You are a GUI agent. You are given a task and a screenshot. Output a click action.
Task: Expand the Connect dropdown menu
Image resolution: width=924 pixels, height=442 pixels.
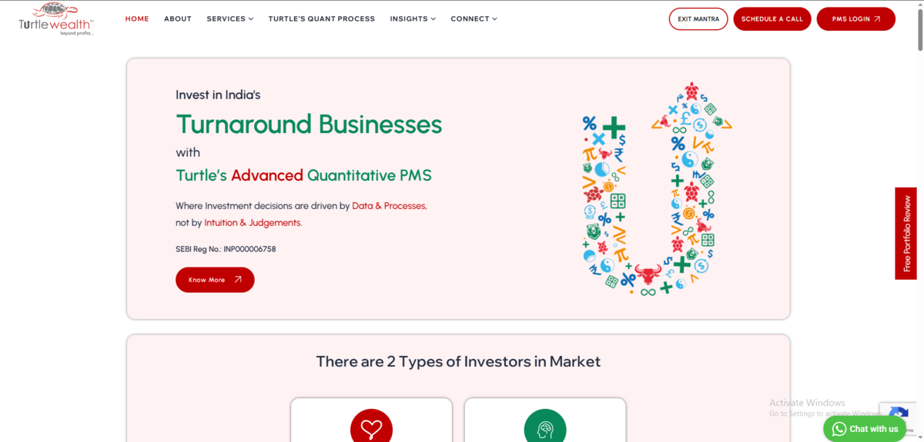(474, 18)
